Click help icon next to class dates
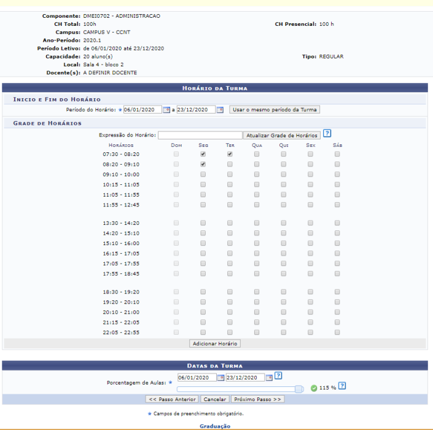Viewport: 433px width, 430px height. (x=278, y=376)
